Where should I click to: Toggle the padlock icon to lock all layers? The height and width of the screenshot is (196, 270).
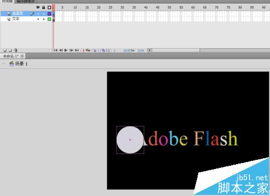tap(44, 8)
